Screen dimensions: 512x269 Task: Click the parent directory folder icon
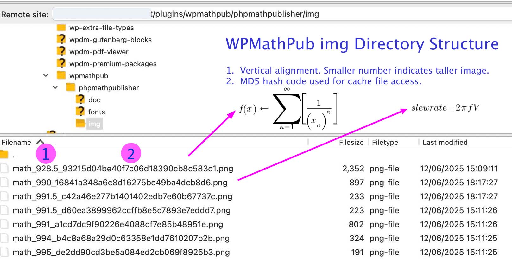coord(4,155)
